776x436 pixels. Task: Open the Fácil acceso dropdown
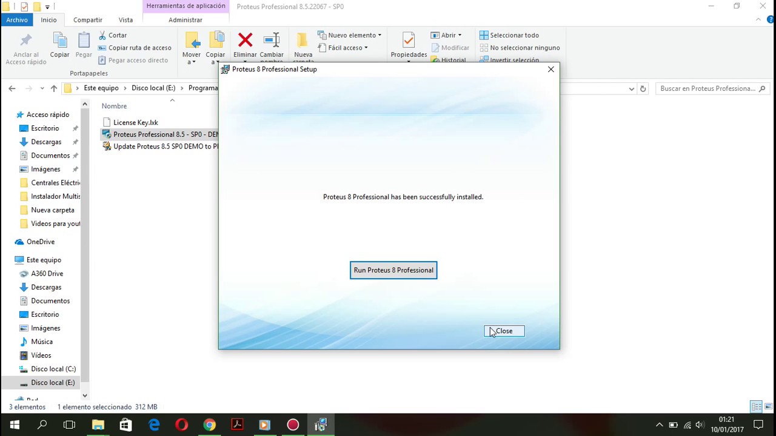point(343,48)
